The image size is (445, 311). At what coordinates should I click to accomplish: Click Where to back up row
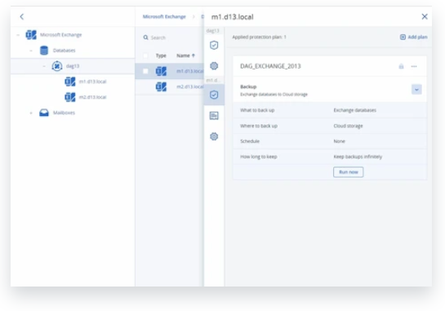click(x=330, y=126)
